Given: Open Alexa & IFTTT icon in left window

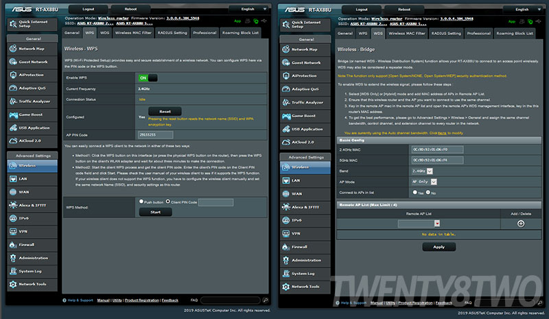Looking at the screenshot, I should 13,205.
